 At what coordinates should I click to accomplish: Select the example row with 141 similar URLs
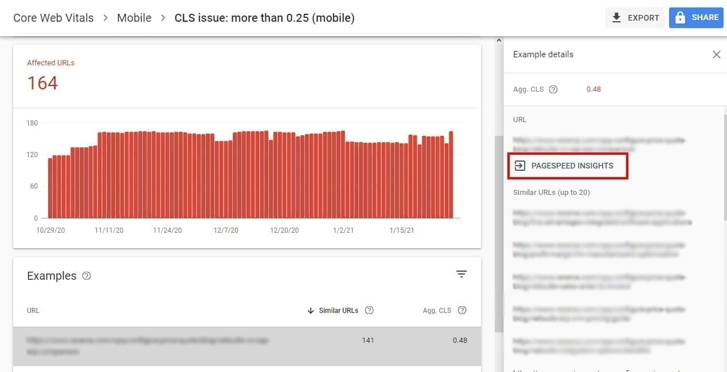[247, 346]
